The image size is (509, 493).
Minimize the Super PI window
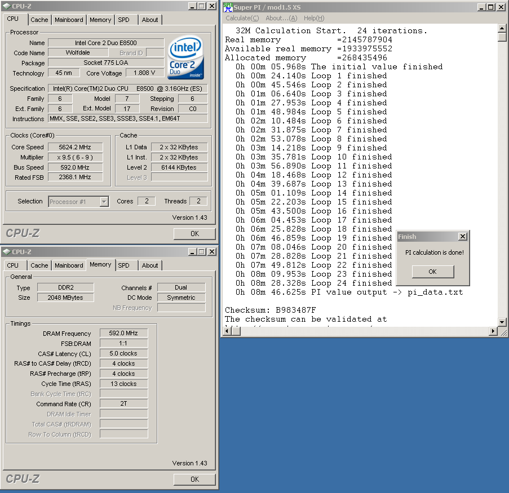click(x=482, y=7)
